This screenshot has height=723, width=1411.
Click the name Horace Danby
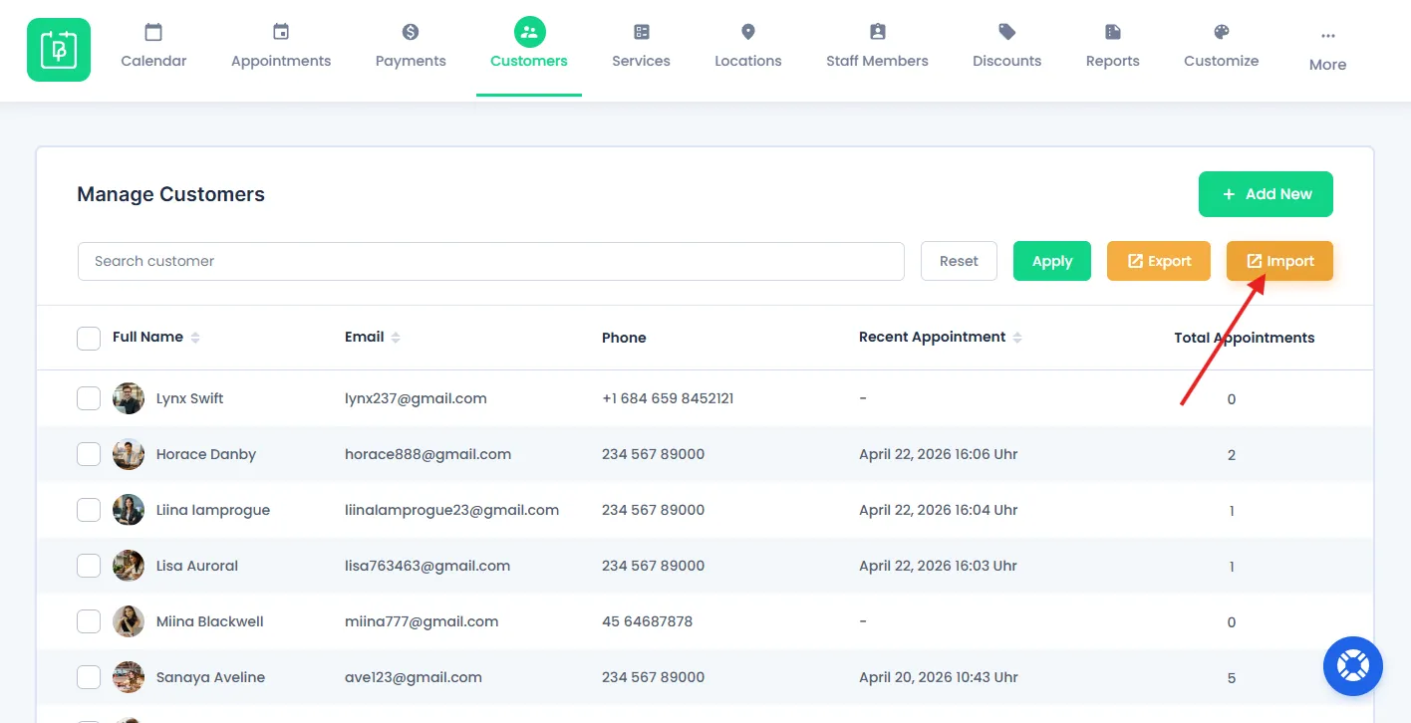pyautogui.click(x=206, y=454)
